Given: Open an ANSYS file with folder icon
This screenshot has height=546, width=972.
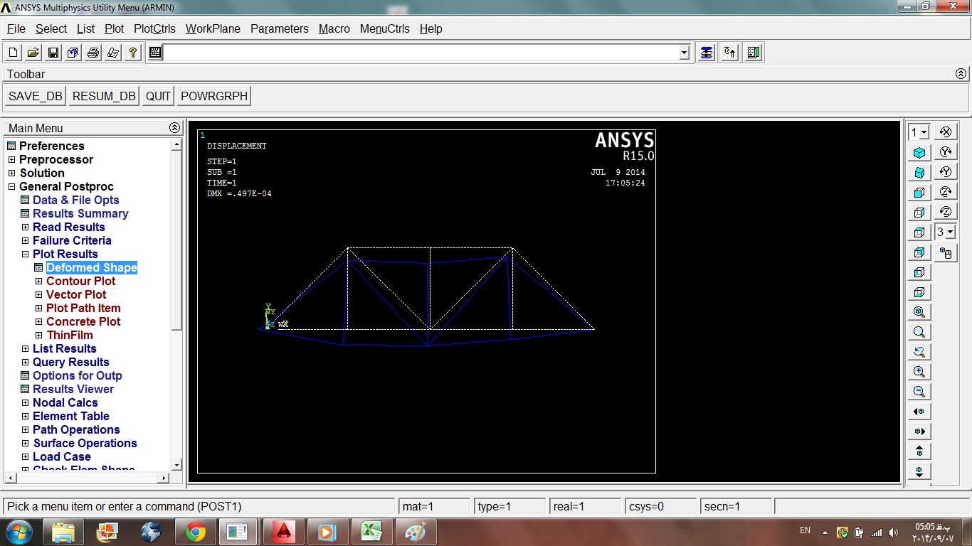Looking at the screenshot, I should click(x=33, y=53).
